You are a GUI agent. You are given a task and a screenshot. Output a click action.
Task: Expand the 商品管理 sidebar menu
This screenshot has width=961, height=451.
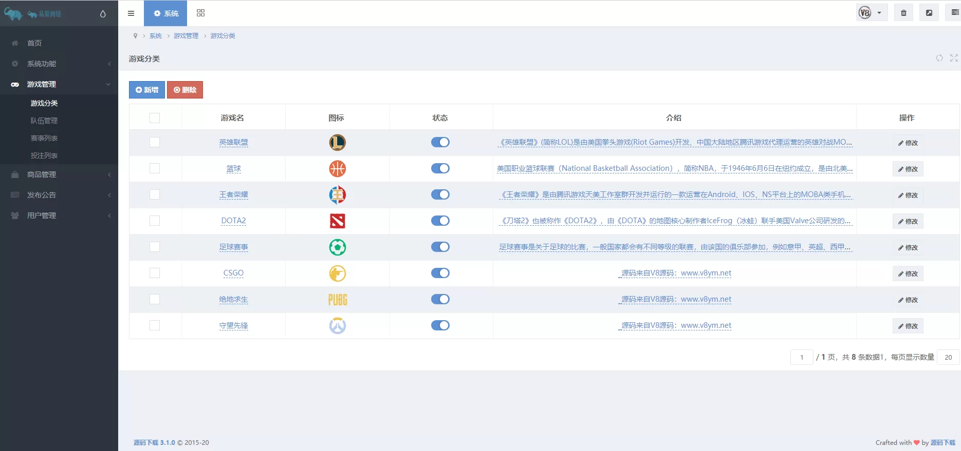click(59, 174)
